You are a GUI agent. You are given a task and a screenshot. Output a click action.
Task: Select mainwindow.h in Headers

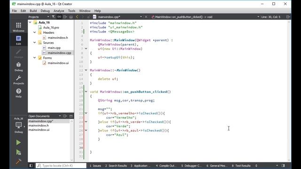[57, 38]
